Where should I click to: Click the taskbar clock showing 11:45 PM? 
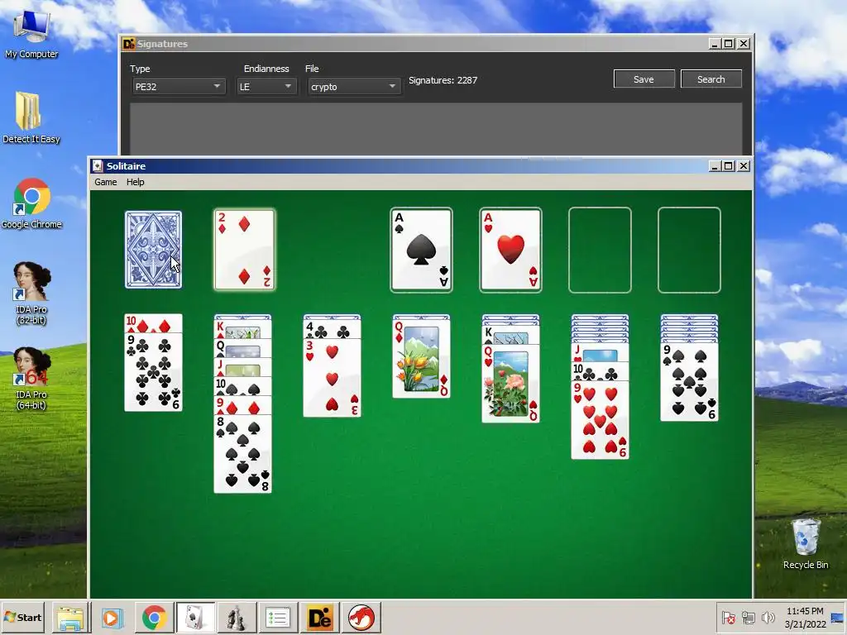coord(805,618)
